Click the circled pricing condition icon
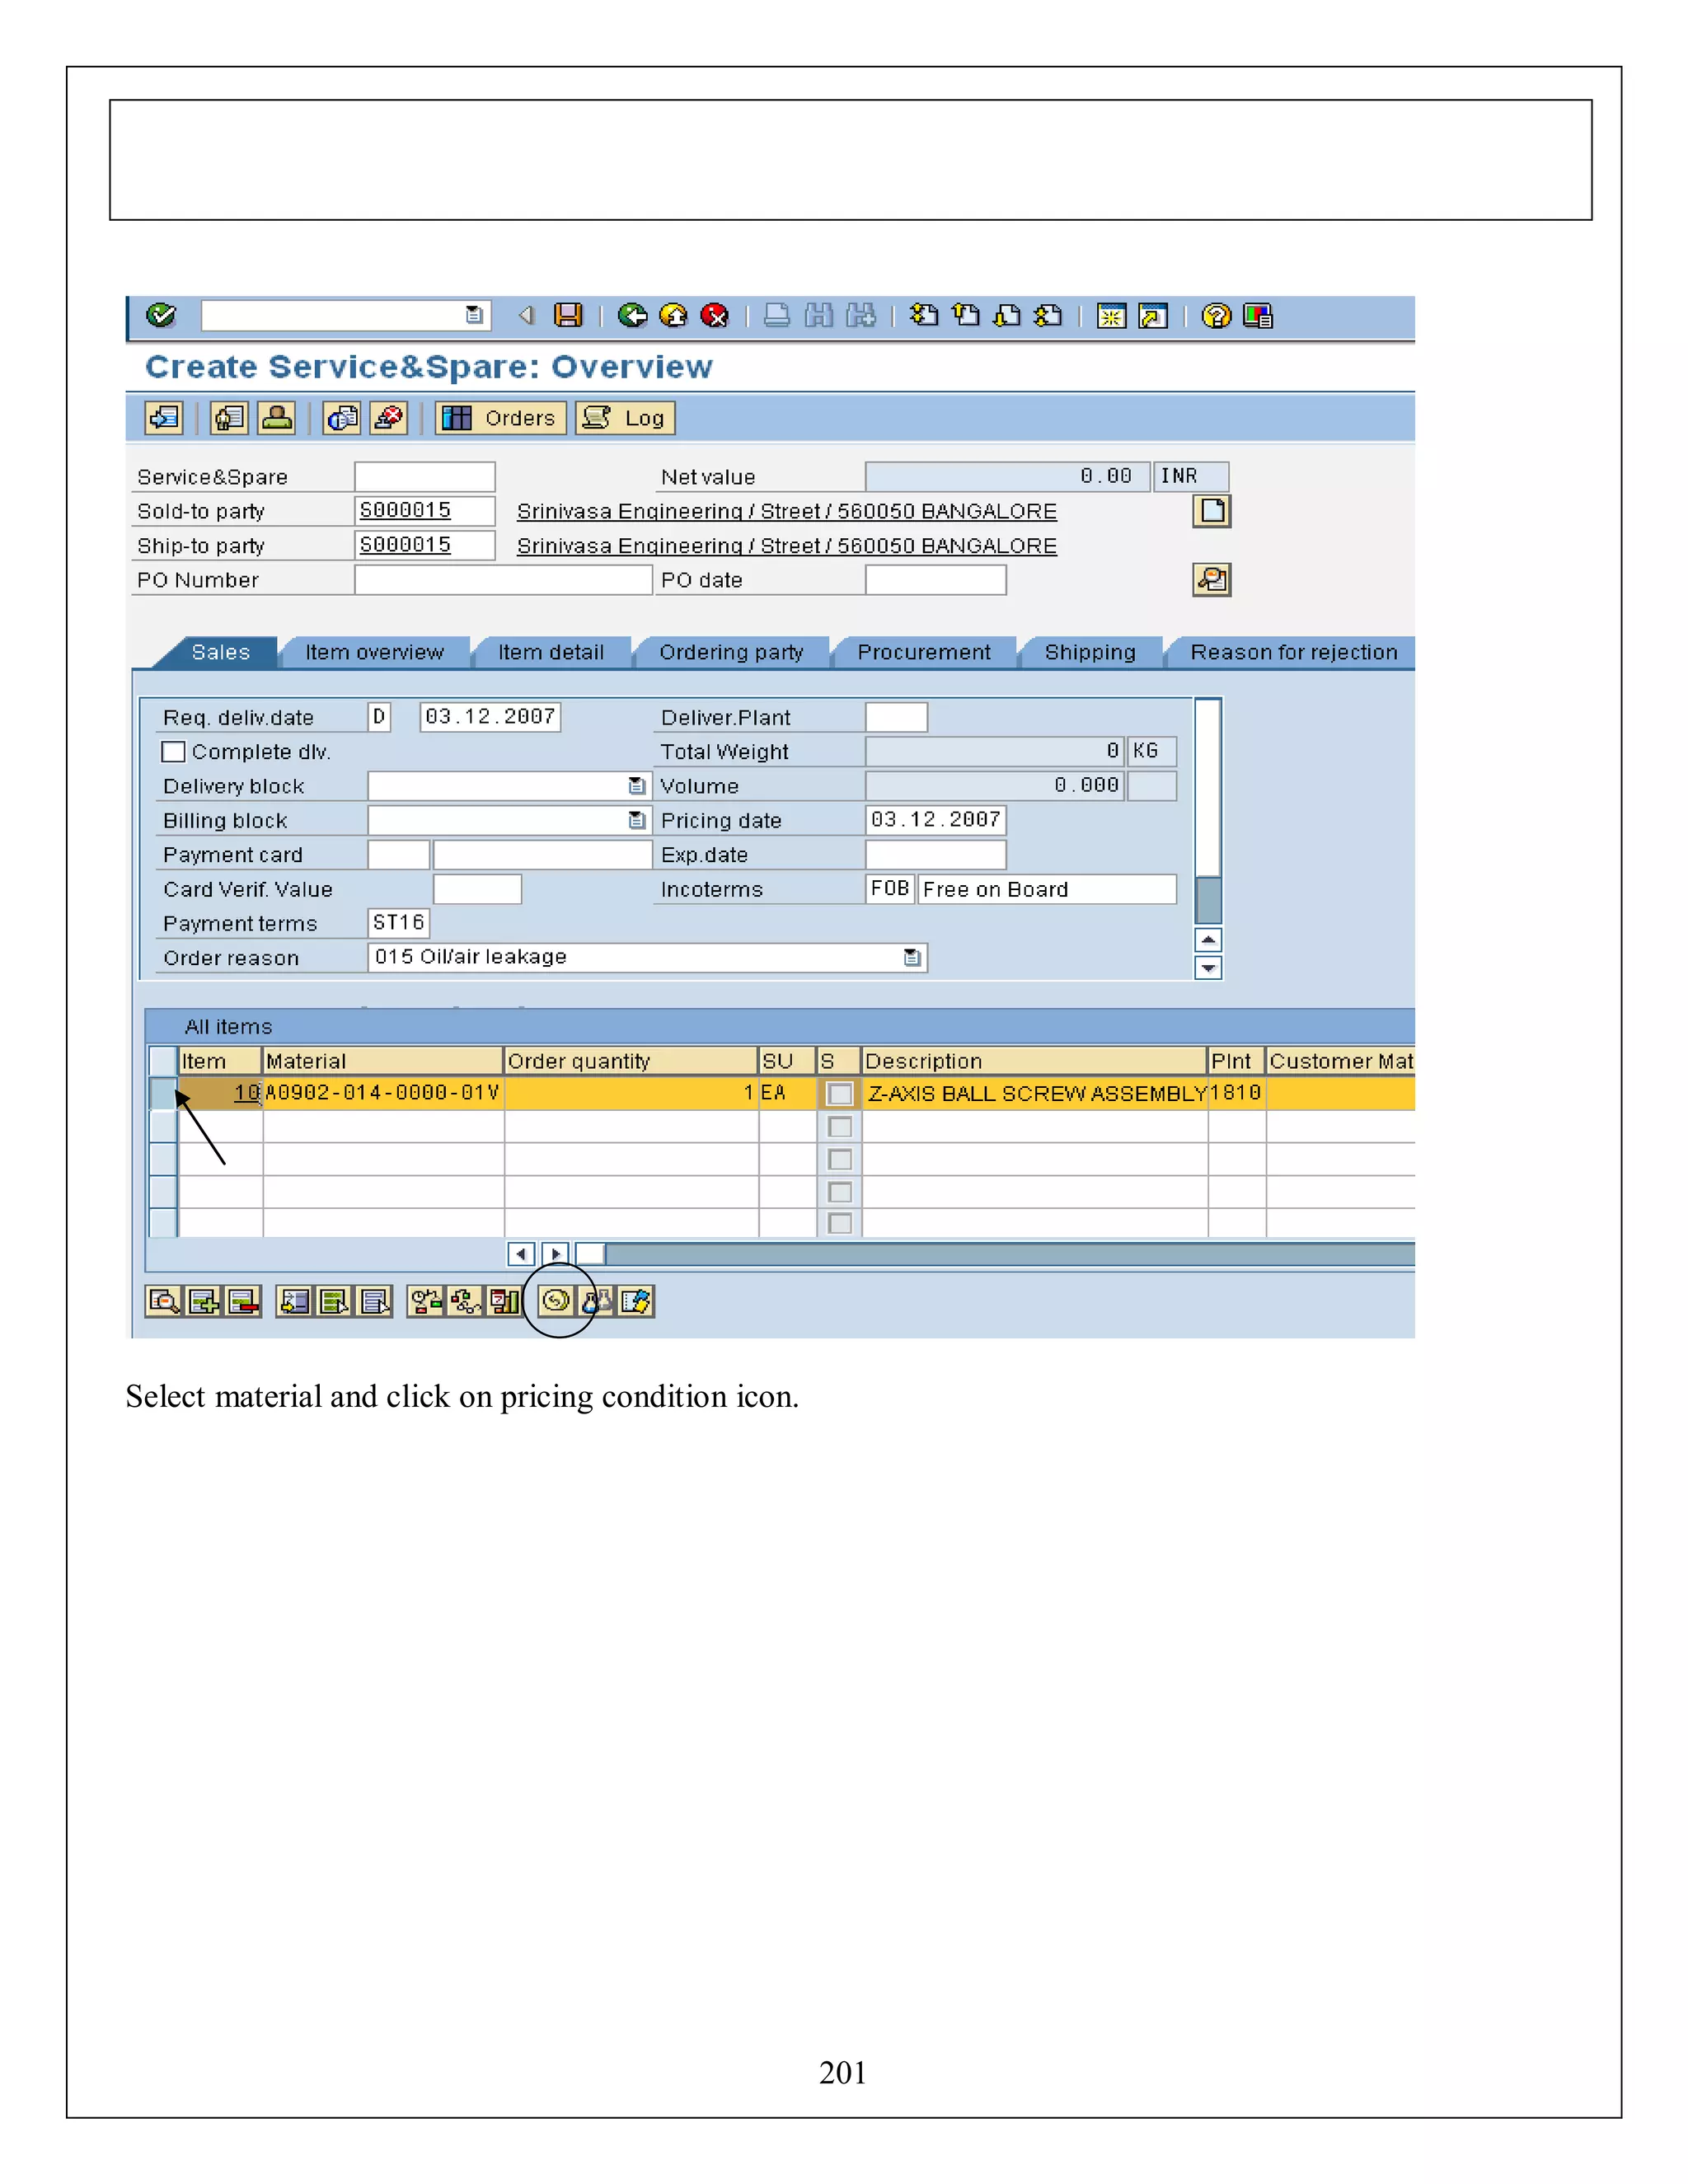Screen dimensions: 1688x2184 pyautogui.click(x=556, y=1301)
